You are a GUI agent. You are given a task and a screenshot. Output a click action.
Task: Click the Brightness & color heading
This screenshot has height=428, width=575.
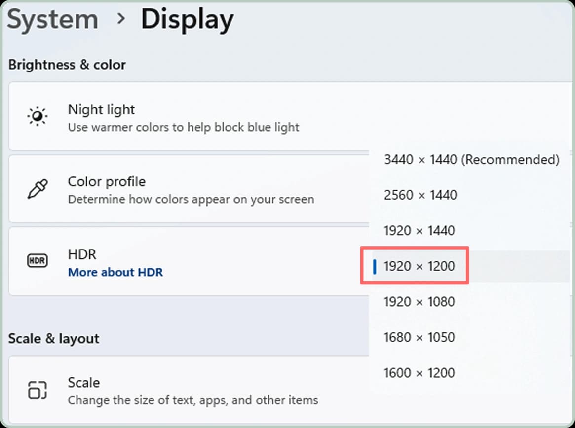click(x=67, y=65)
